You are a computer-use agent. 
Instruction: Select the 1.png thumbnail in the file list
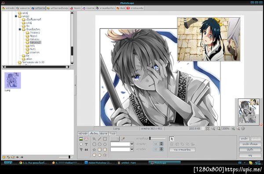pos(13,81)
